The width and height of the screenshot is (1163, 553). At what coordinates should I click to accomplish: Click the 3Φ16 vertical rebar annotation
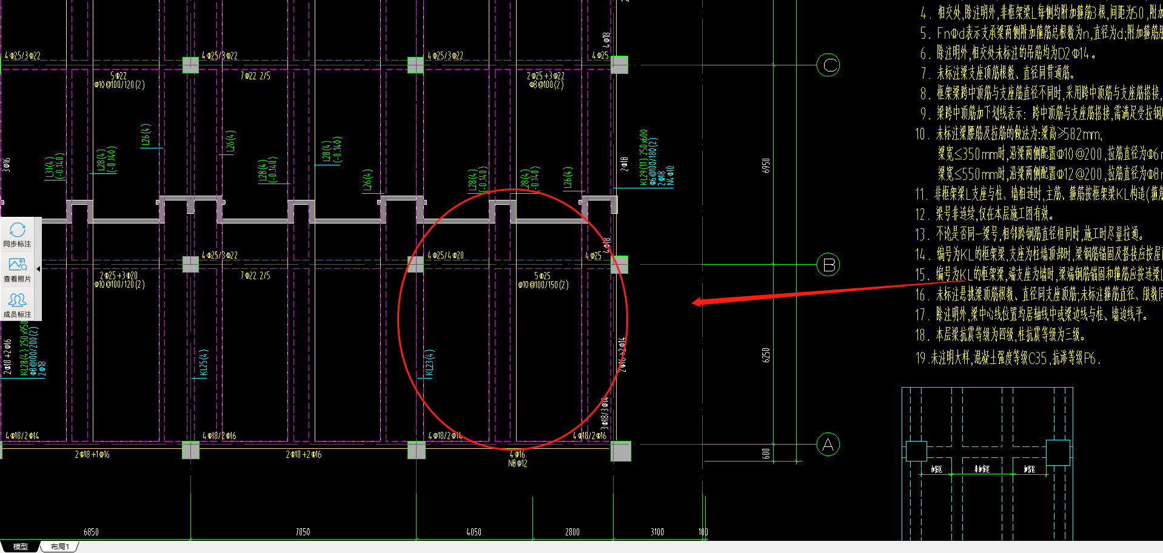(x=7, y=165)
